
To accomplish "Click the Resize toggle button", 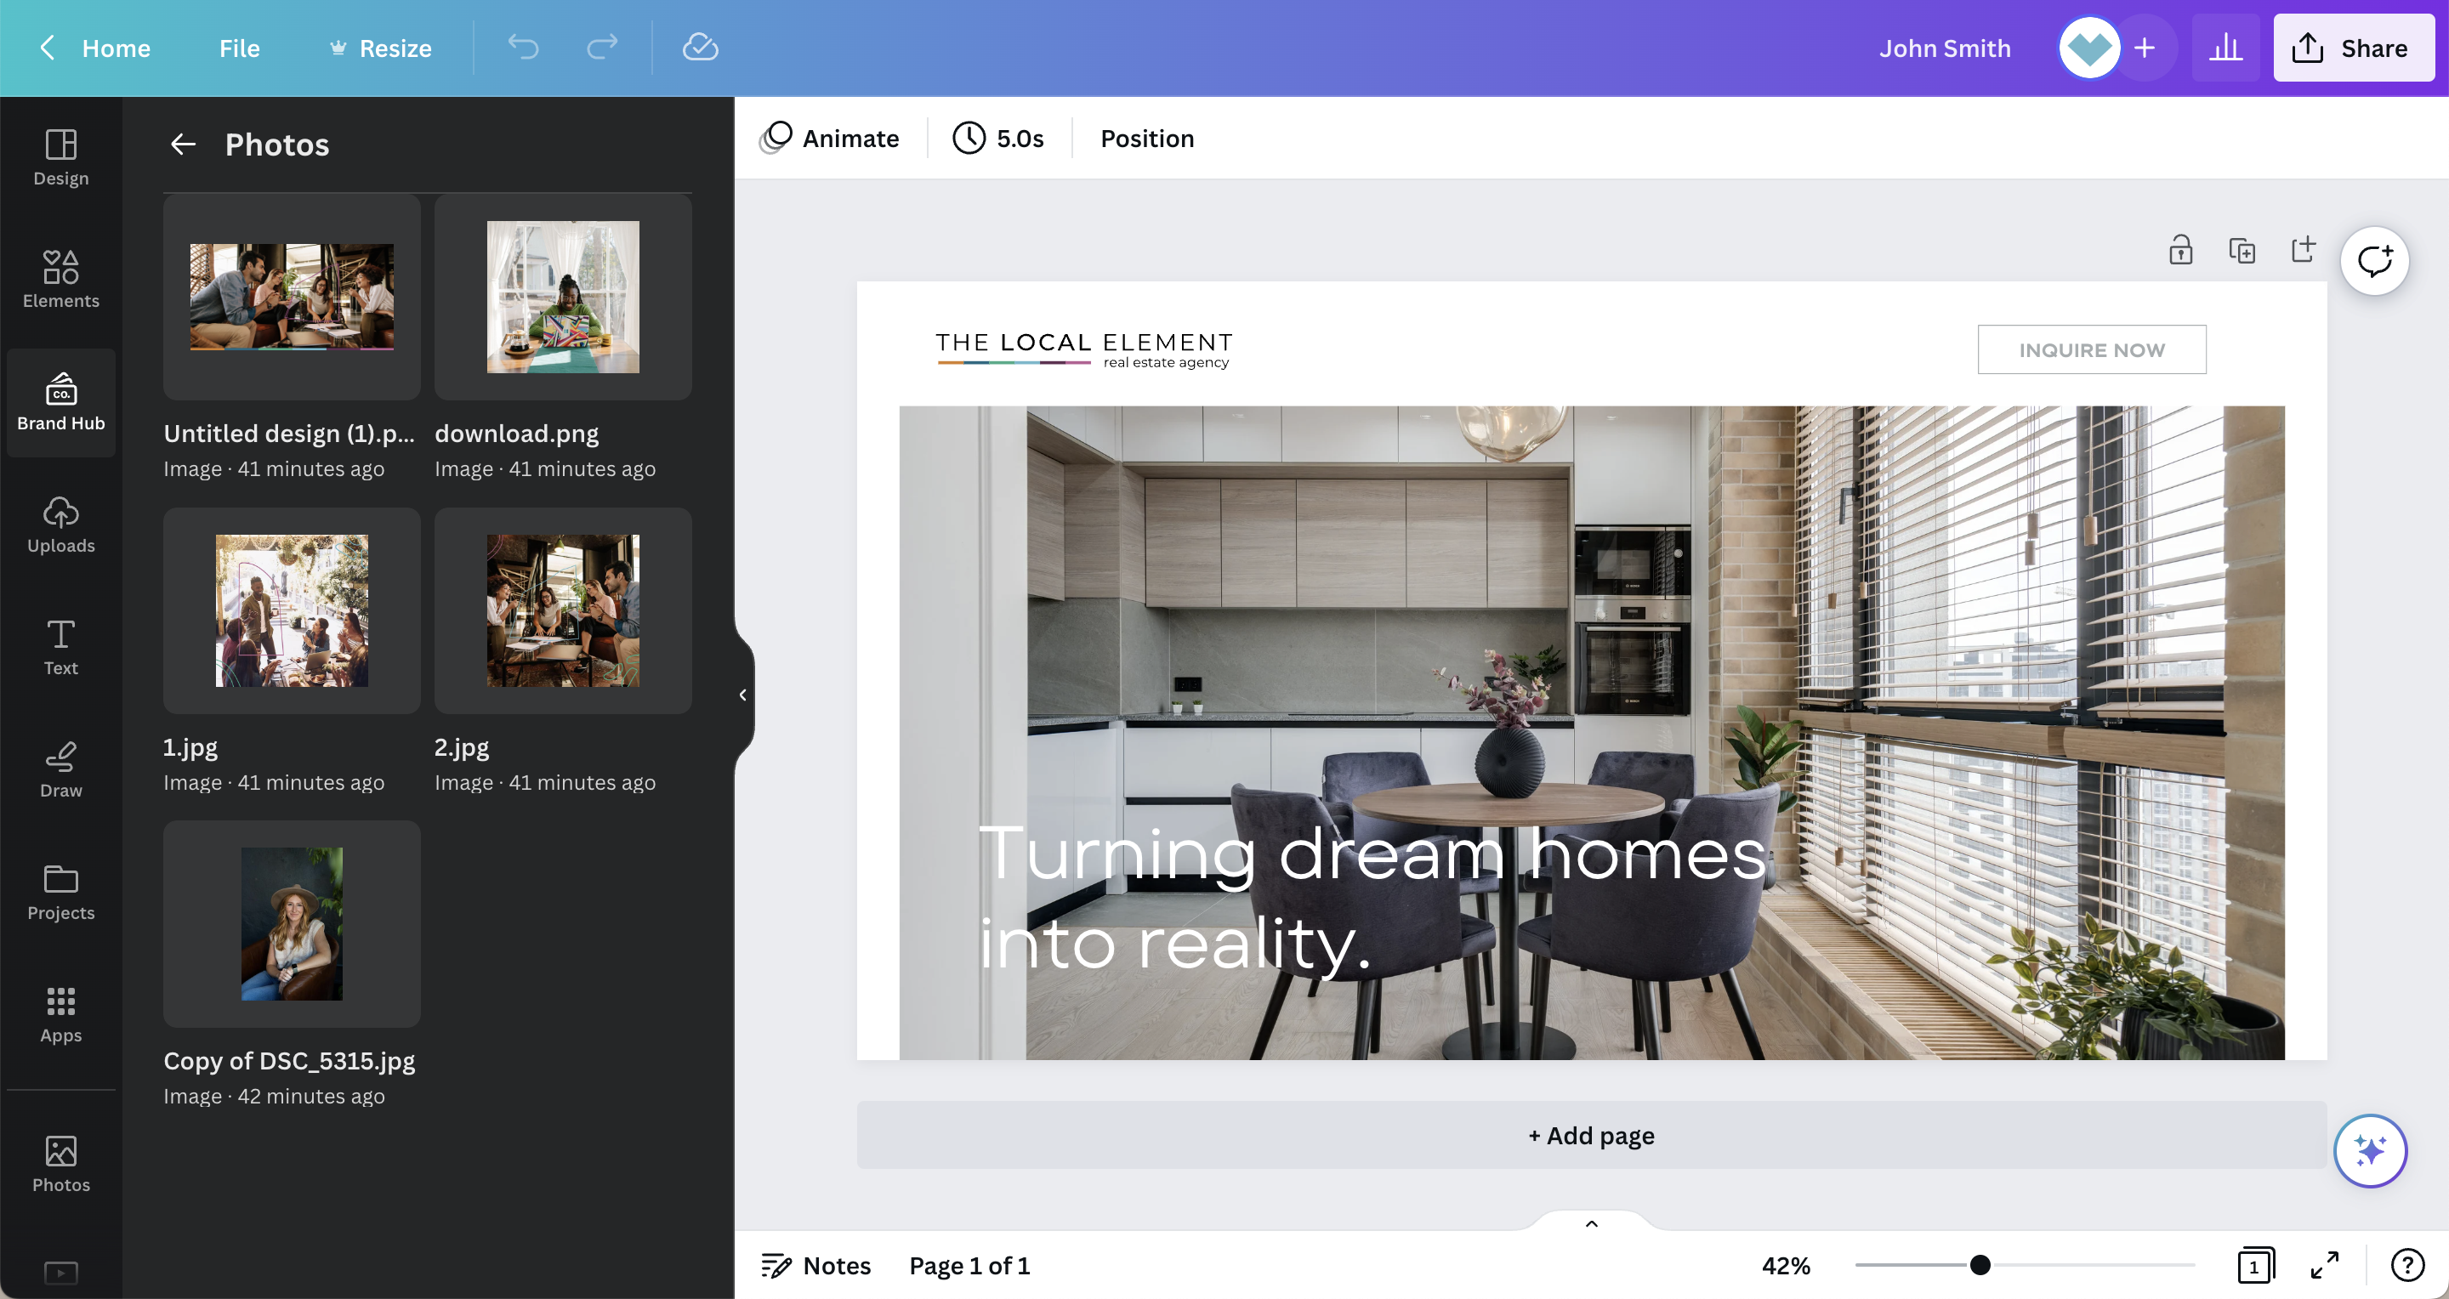I will (379, 47).
